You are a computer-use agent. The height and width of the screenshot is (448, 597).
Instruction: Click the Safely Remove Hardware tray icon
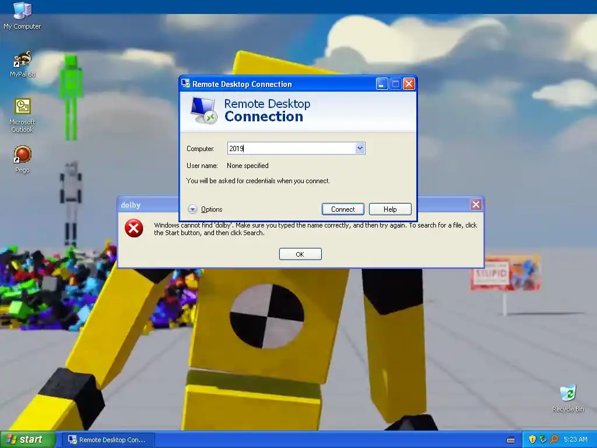click(x=543, y=439)
